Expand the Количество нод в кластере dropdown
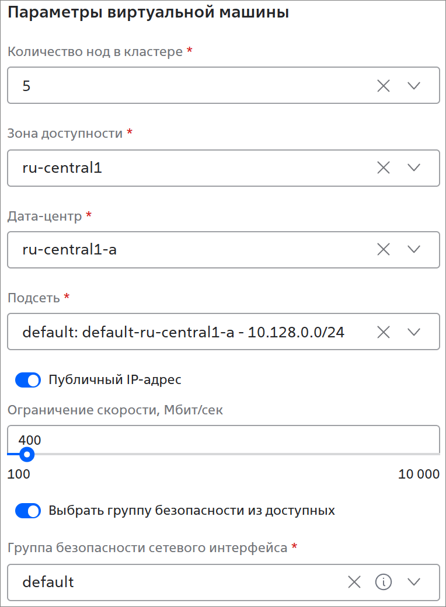The height and width of the screenshot is (607, 446). click(x=414, y=86)
